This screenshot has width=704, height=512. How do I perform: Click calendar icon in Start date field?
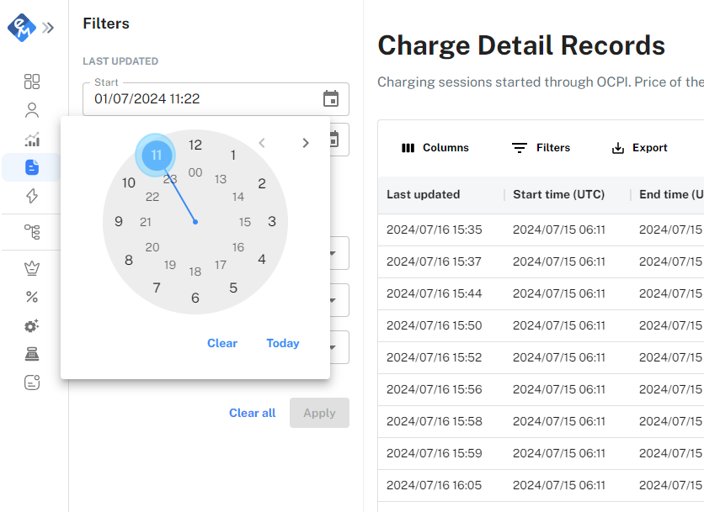point(331,99)
